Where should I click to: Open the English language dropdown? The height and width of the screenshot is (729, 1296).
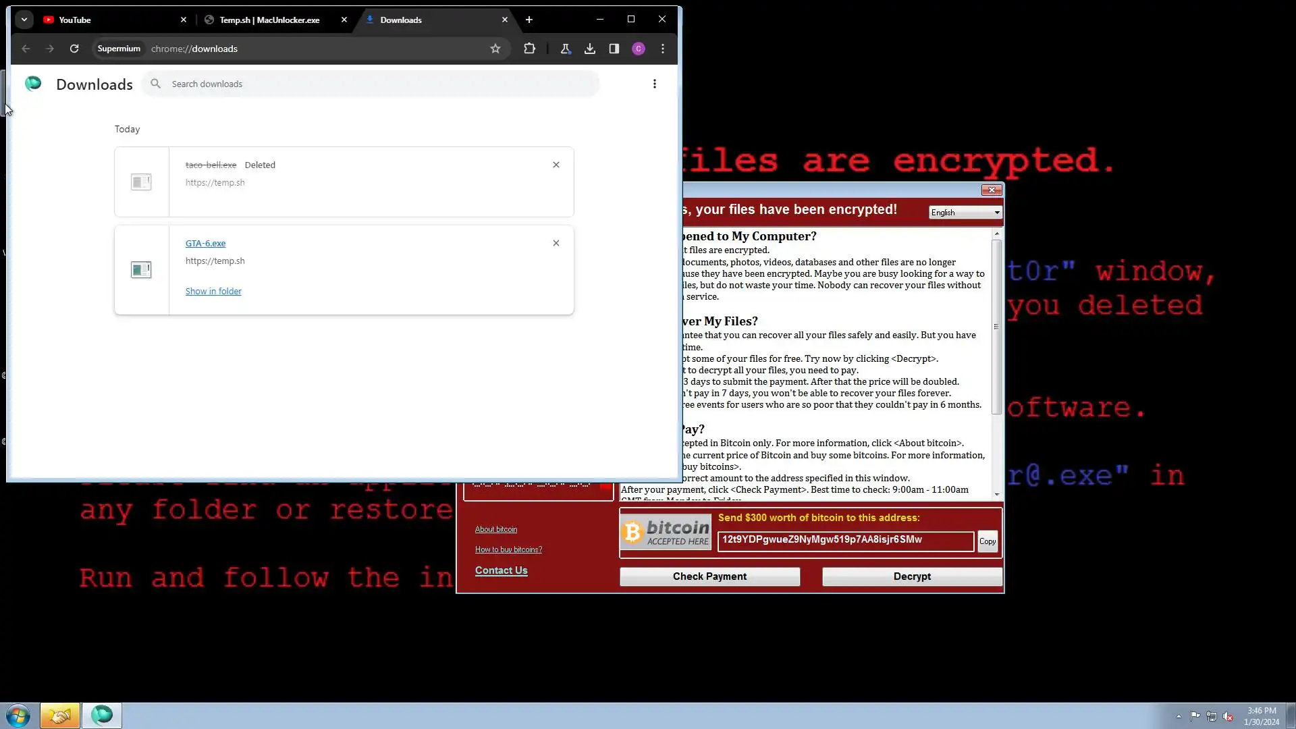[965, 213]
